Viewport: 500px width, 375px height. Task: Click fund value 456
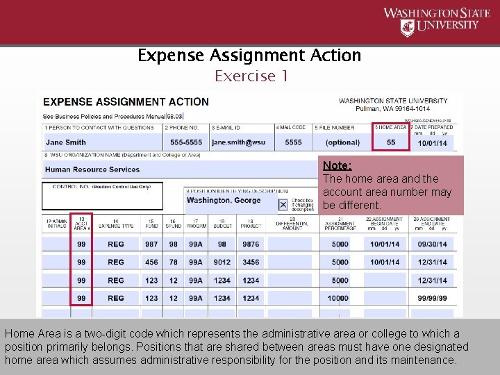tap(151, 262)
